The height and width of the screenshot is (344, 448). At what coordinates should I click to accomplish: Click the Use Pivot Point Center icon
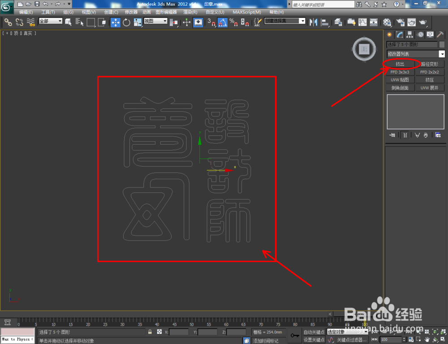pos(173,22)
